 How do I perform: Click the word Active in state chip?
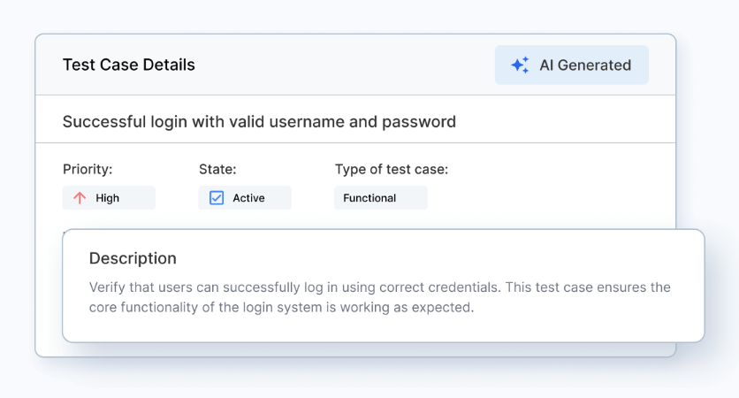(x=248, y=198)
